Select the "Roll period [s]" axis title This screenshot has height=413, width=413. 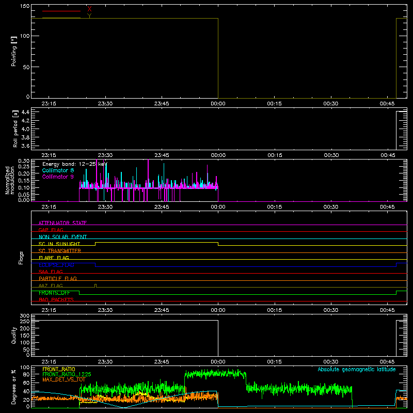point(15,129)
